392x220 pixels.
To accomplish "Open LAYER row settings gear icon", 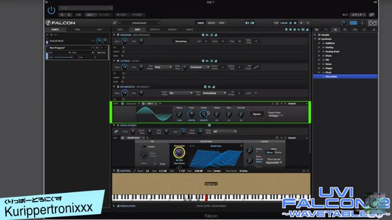I will pos(203,61).
